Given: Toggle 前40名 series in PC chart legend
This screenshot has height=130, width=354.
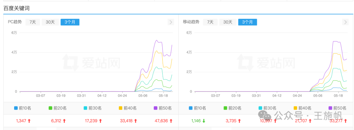Looking at the screenshot, I should 128,108.
